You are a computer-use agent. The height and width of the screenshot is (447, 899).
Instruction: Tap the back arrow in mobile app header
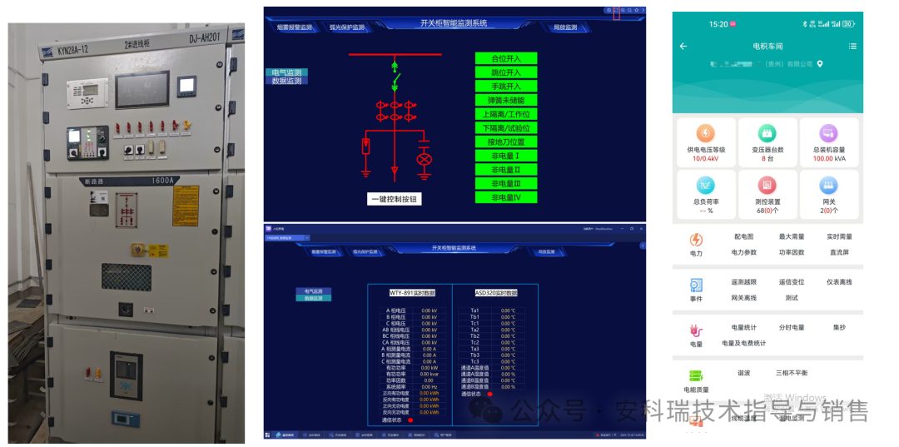(x=683, y=47)
